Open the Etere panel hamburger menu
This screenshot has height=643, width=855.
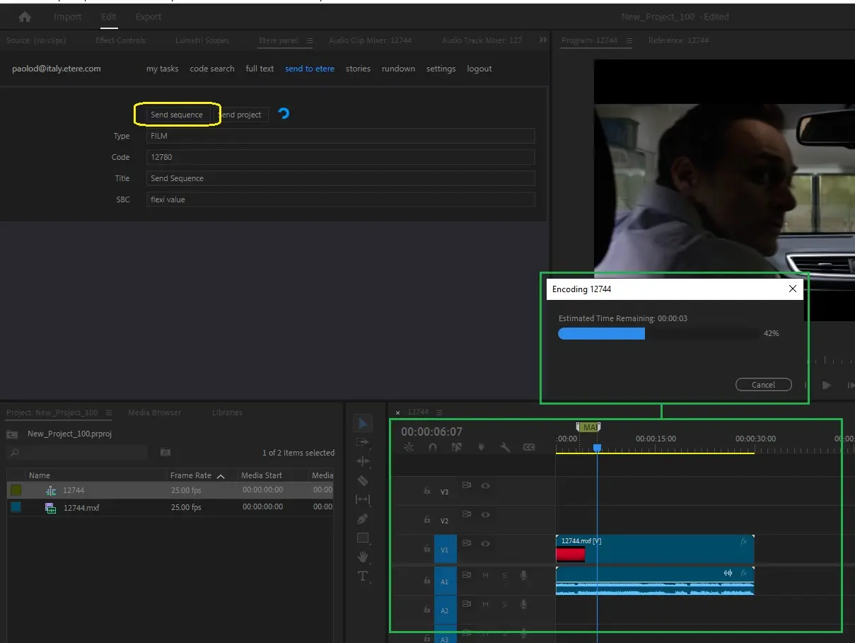coord(310,41)
